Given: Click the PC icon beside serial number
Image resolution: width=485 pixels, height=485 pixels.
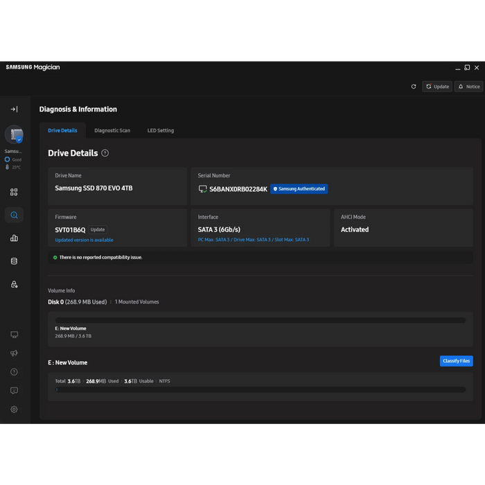Looking at the screenshot, I should (202, 189).
